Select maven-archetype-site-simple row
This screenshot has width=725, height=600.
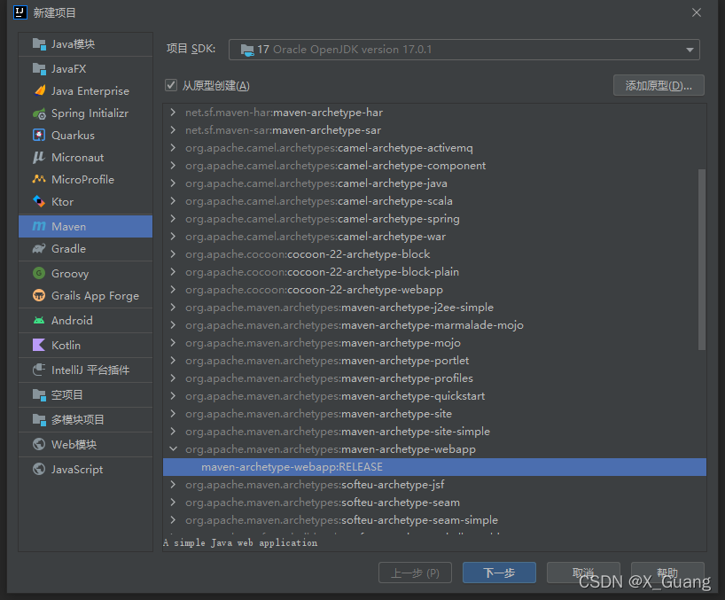[434, 432]
